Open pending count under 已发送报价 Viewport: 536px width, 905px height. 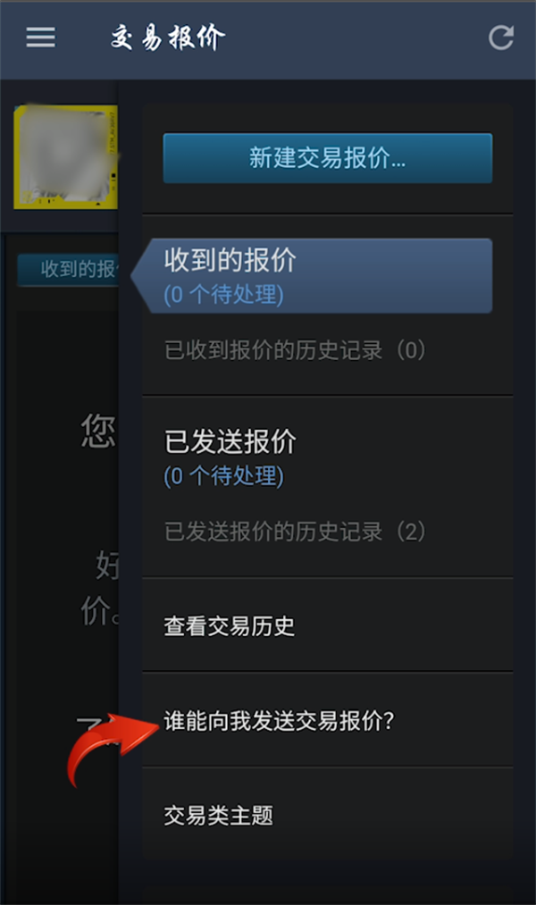coord(224,476)
